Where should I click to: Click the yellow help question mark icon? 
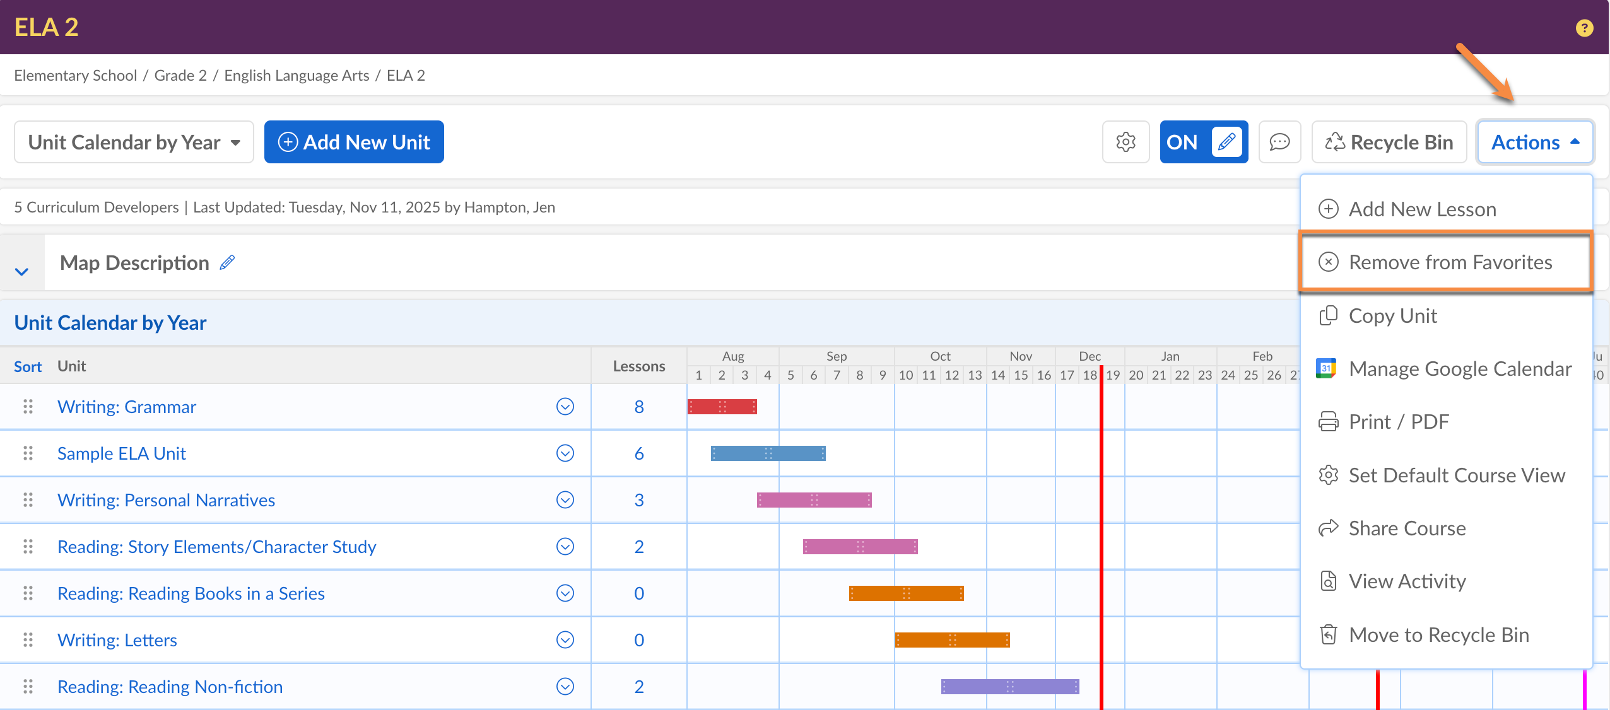(1584, 28)
